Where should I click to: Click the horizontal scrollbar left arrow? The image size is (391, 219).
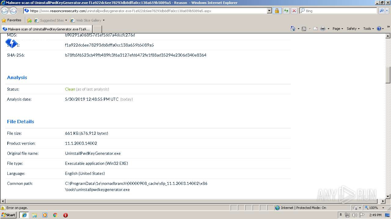(x=3, y=201)
